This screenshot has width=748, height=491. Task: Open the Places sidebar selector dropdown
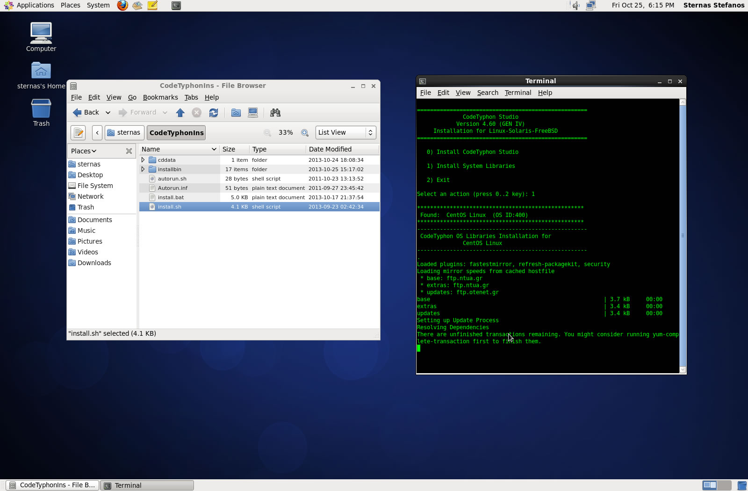84,151
